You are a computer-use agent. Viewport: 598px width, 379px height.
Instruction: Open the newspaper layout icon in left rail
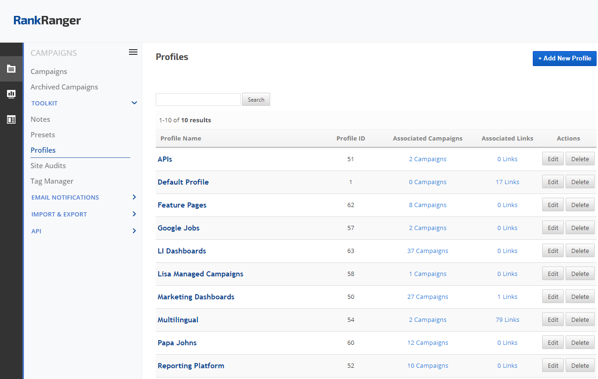click(x=11, y=119)
